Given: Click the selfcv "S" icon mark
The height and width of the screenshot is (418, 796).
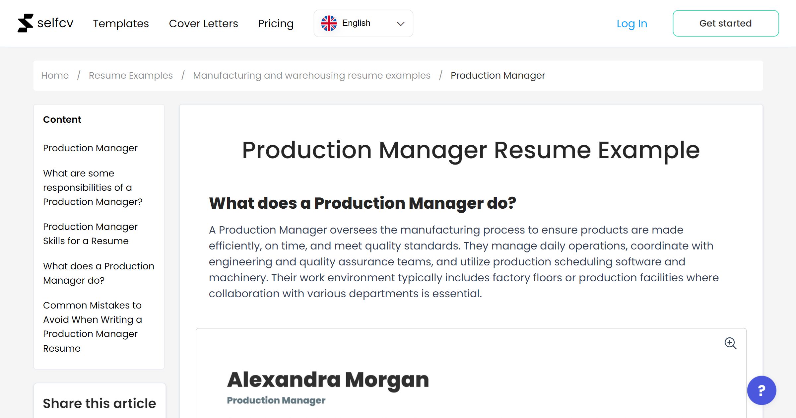Looking at the screenshot, I should click(x=26, y=23).
